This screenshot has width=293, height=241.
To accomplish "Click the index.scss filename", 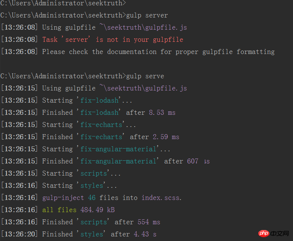I will pyautogui.click(x=162, y=198).
